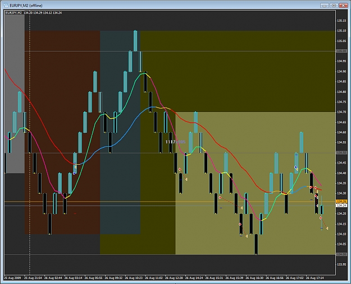Click price scale label 134.30

point(341,193)
